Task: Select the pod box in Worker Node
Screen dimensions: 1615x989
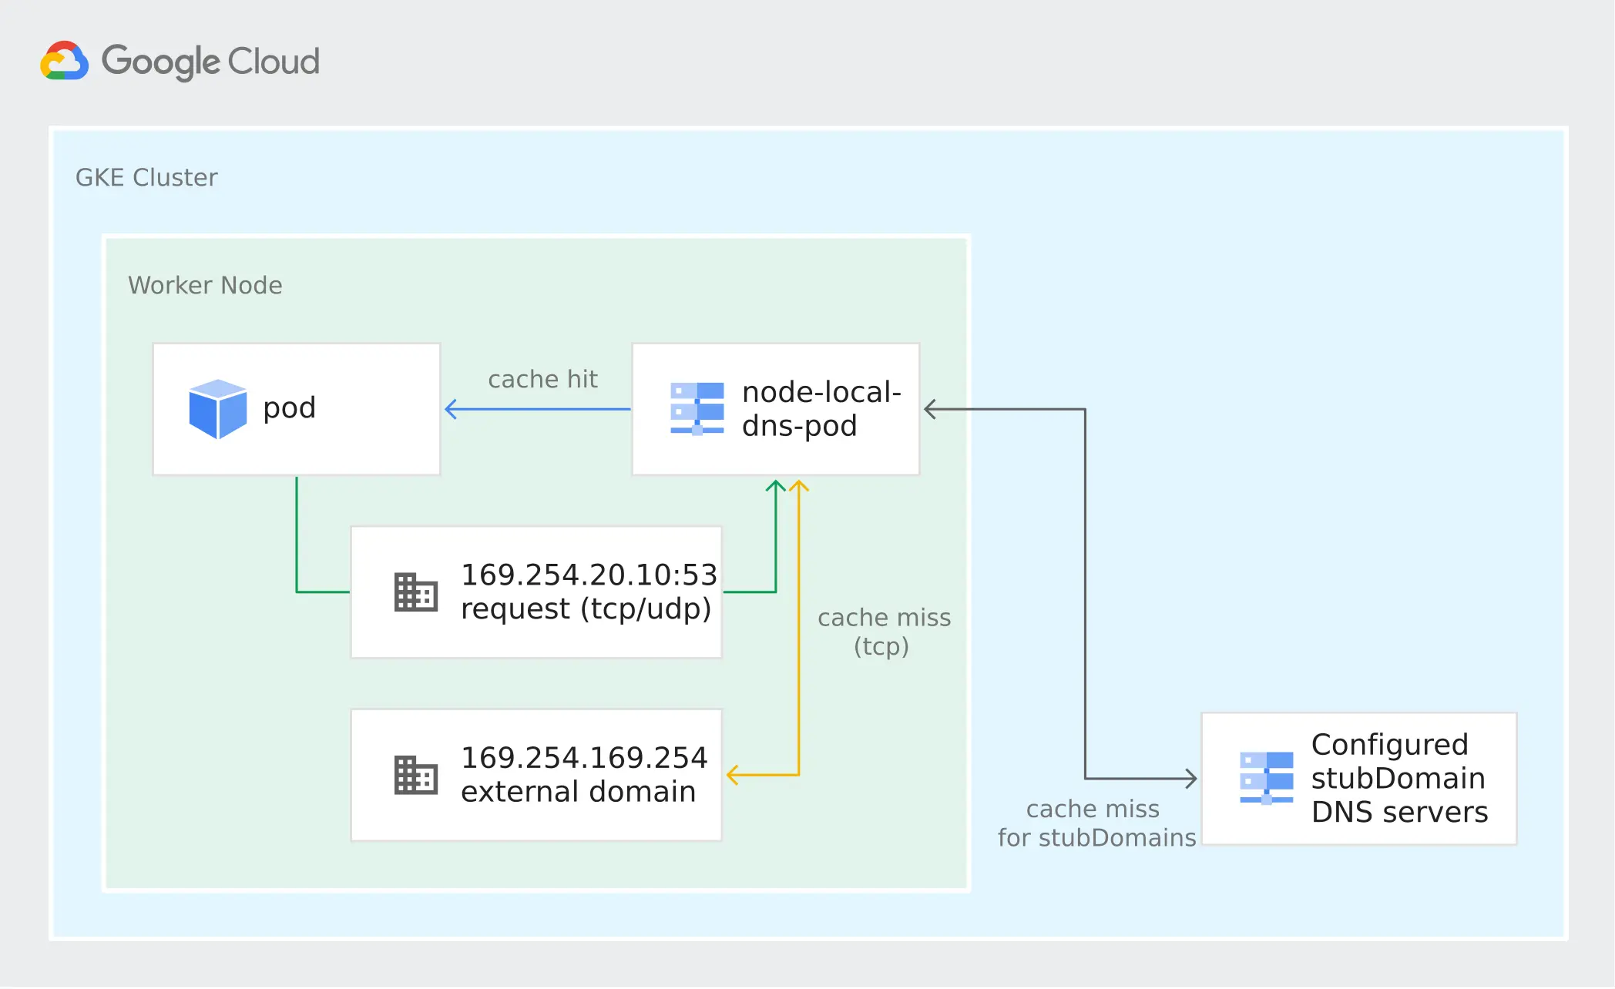Action: pos(296,408)
